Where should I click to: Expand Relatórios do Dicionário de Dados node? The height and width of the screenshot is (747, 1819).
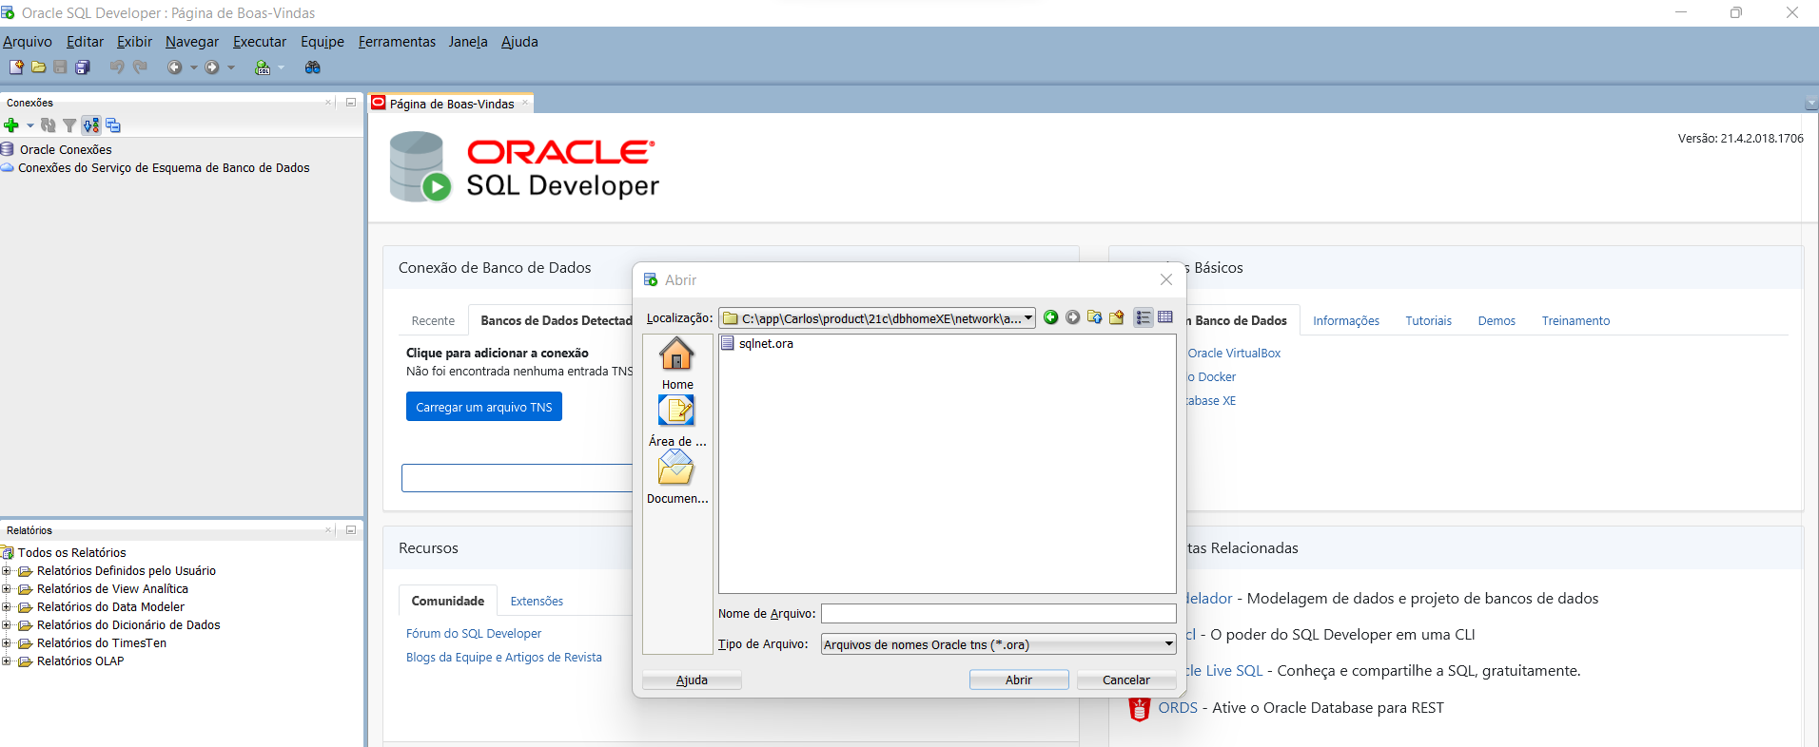click(x=7, y=625)
